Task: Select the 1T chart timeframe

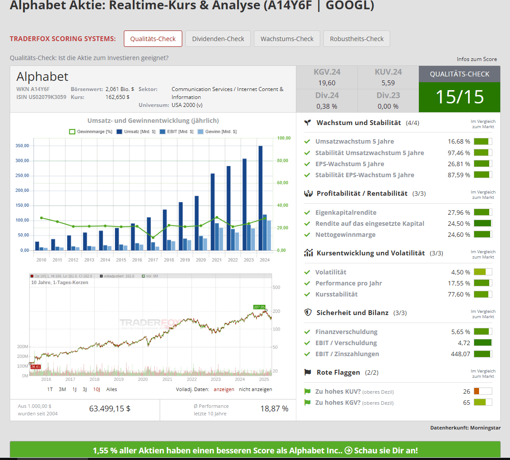Action: [50, 389]
